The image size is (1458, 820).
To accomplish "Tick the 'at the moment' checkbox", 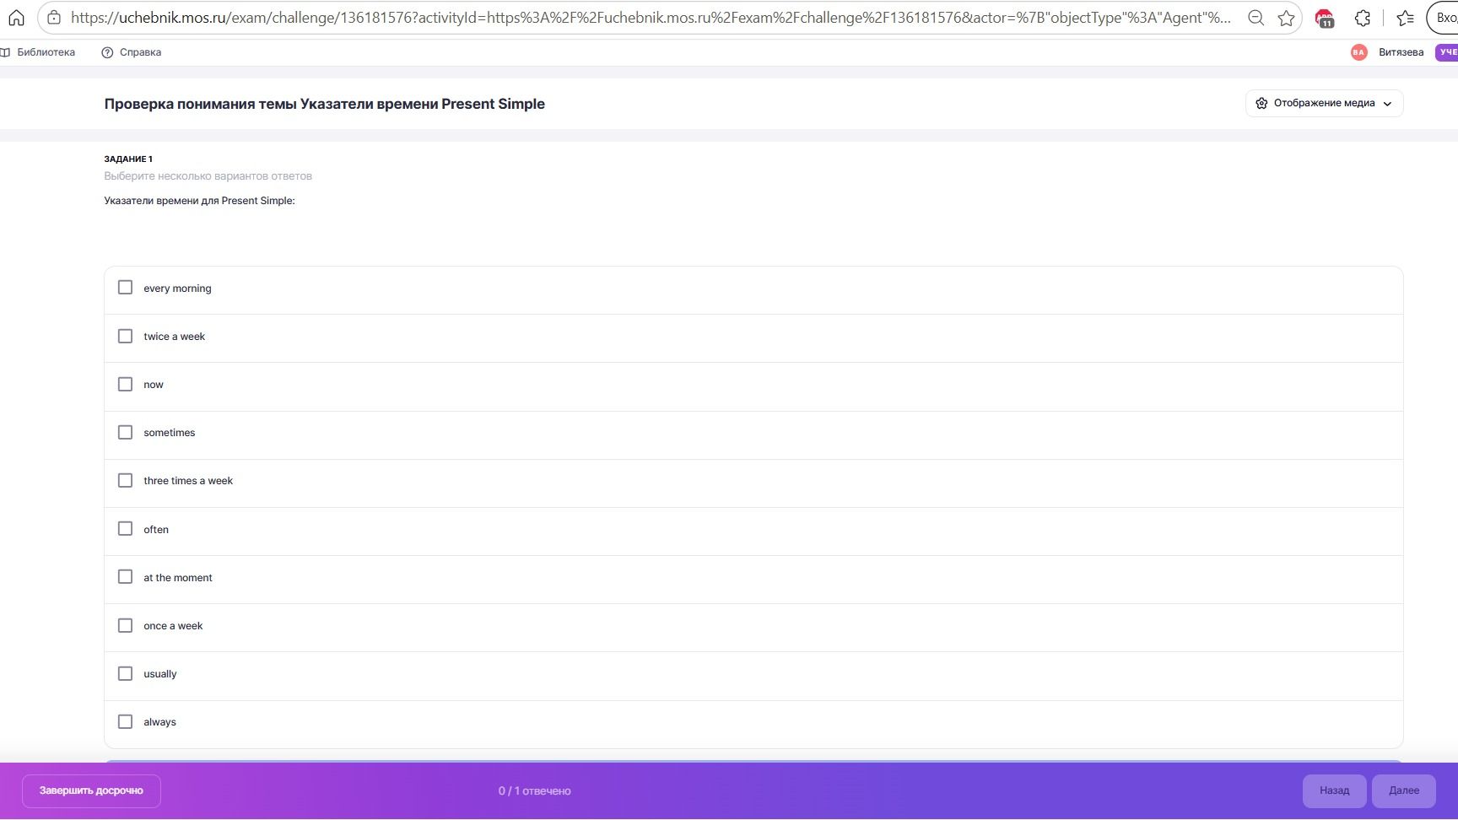I will [125, 577].
